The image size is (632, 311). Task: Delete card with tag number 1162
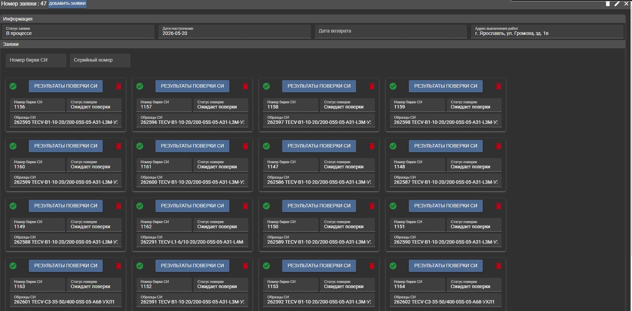click(245, 206)
